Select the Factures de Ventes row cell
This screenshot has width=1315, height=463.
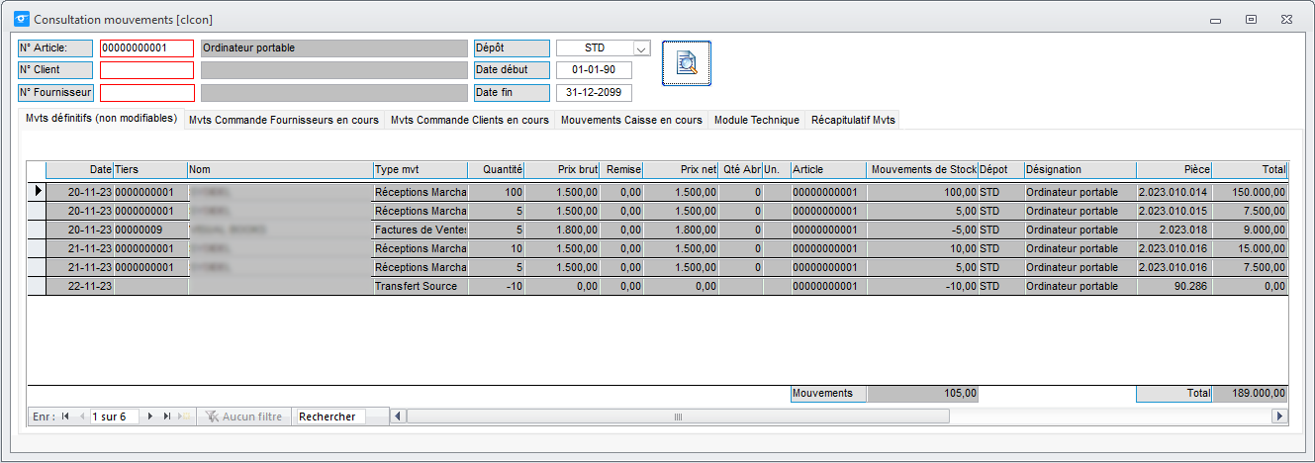421,230
